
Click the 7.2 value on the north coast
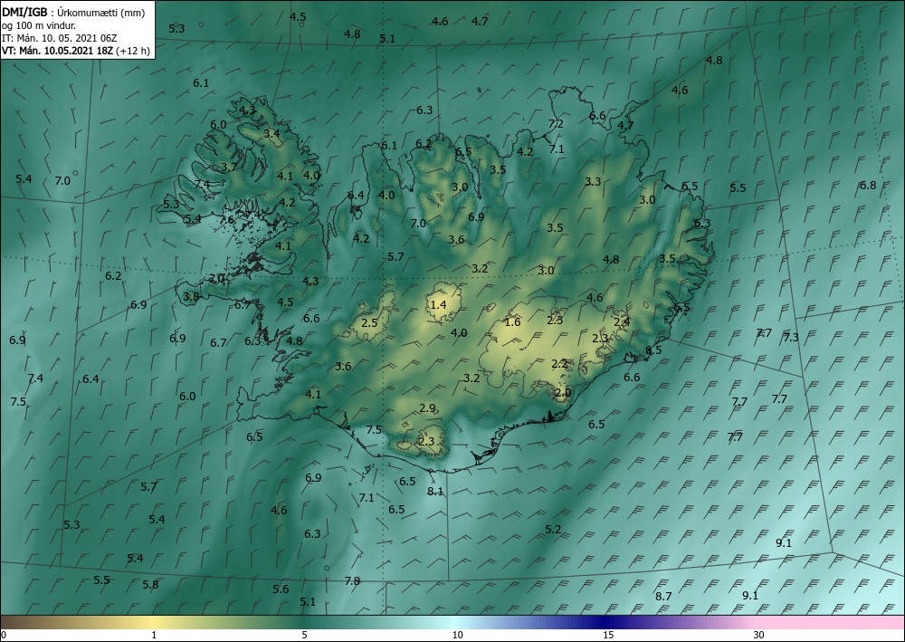click(556, 123)
